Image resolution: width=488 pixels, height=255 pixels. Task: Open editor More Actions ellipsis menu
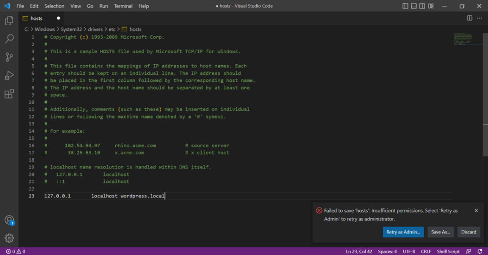pos(479,18)
